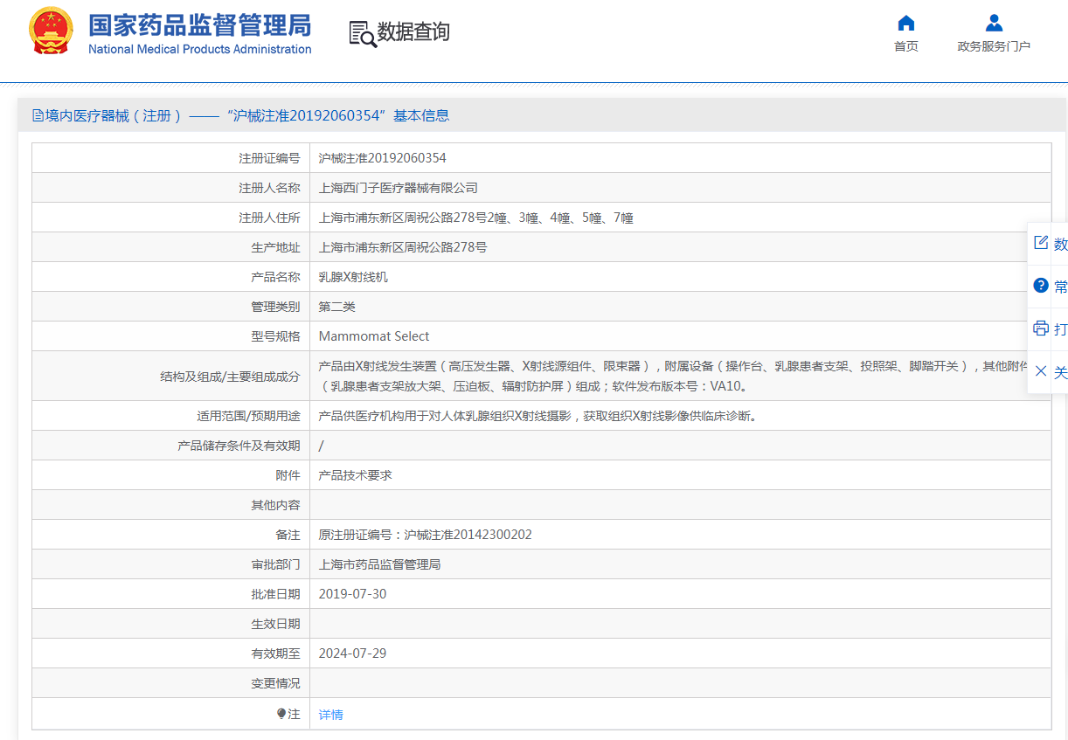
Task: Click the lightbulb icon beside 注
Action: point(281,714)
